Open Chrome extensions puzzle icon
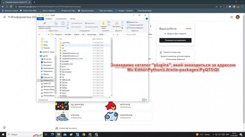245x137 pixels. 230,7
